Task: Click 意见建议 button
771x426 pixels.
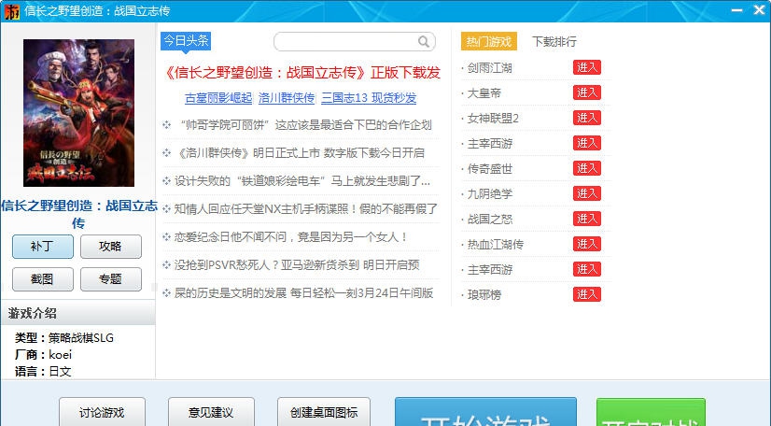Action: pos(212,412)
